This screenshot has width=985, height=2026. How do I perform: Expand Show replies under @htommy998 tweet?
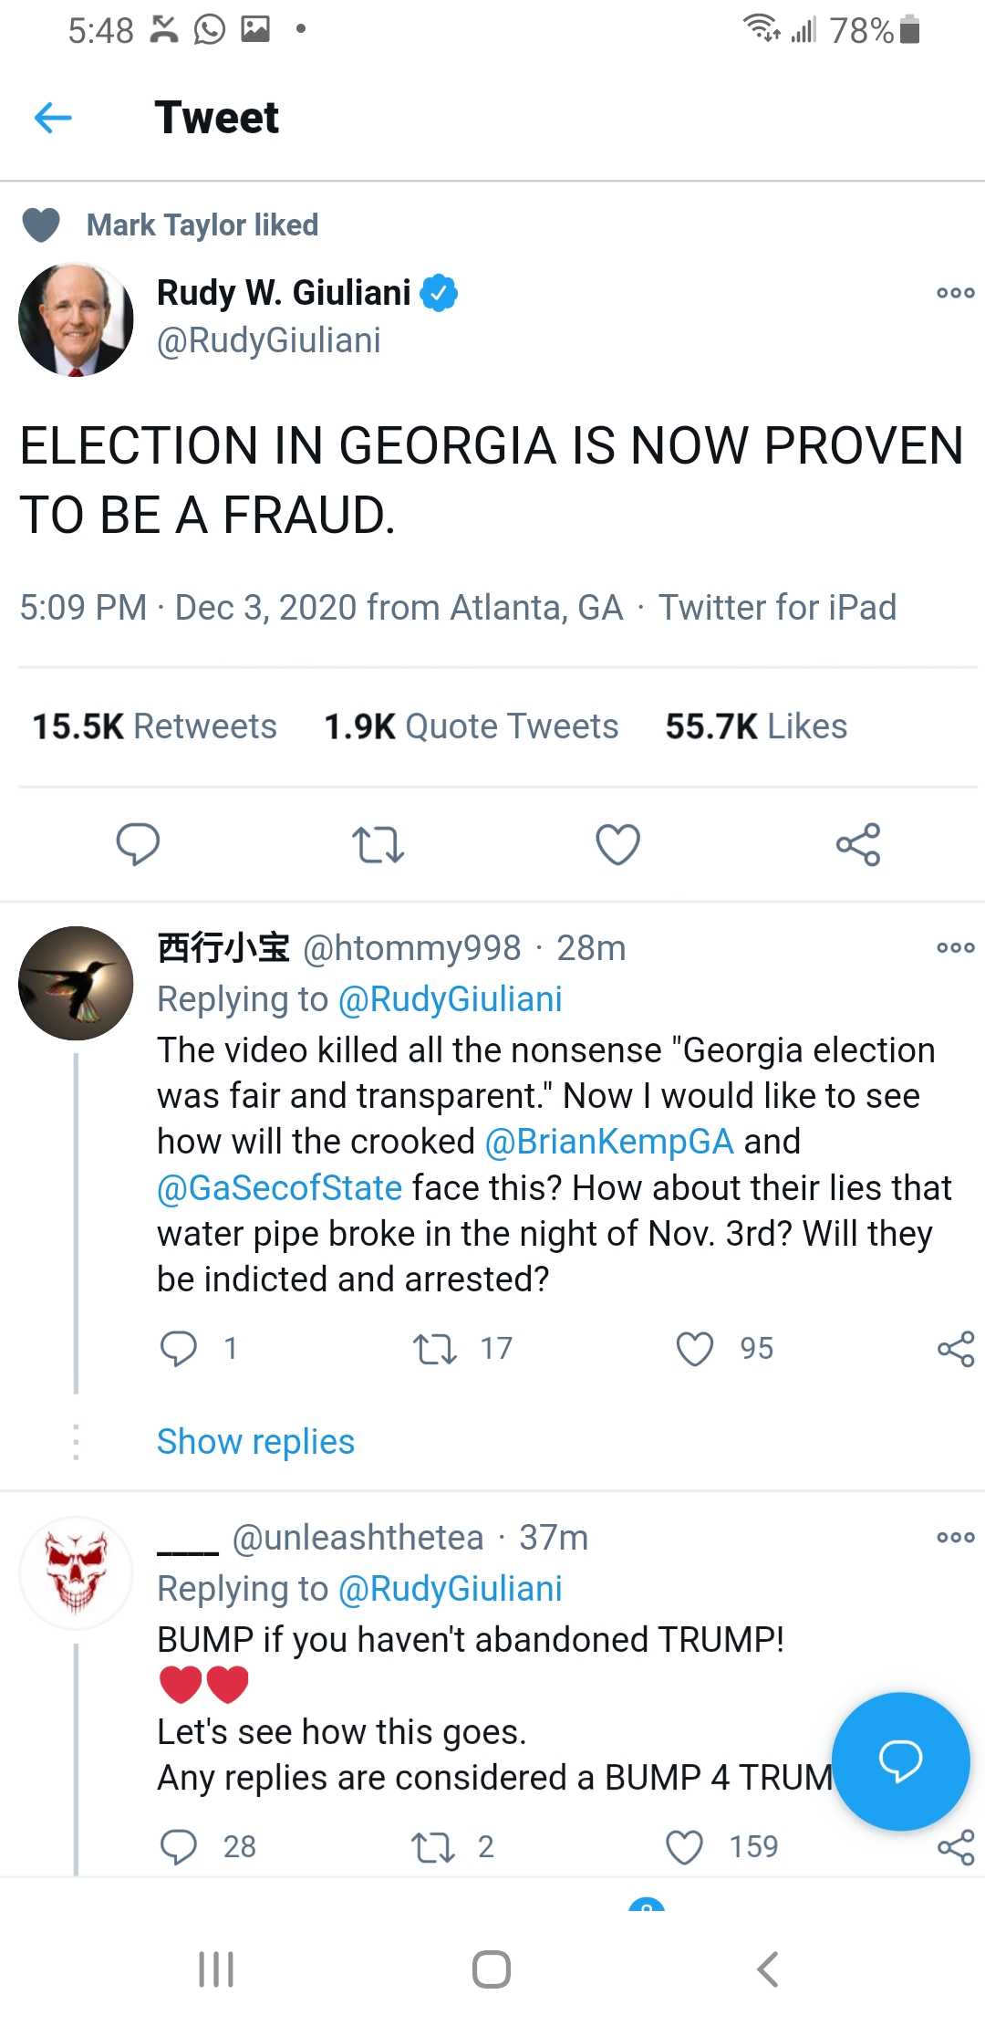click(255, 1442)
